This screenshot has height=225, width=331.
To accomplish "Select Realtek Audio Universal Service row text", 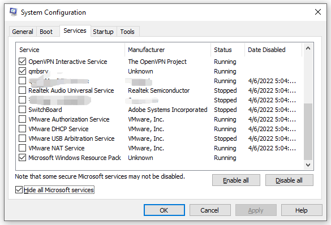I will pyautogui.click(x=71, y=90).
